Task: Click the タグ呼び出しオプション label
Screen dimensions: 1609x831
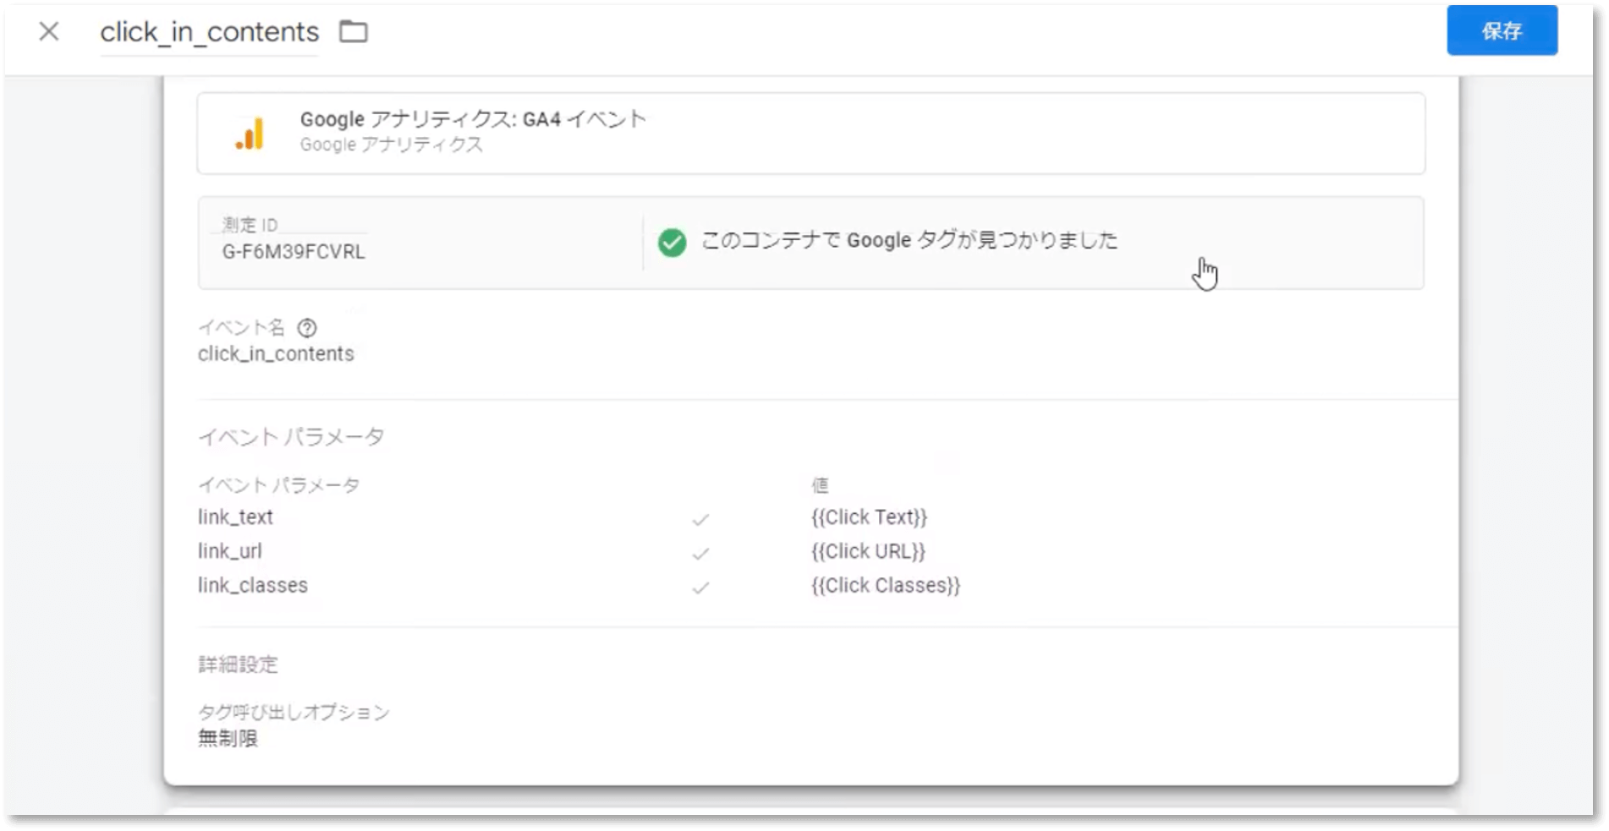Action: pyautogui.click(x=294, y=713)
